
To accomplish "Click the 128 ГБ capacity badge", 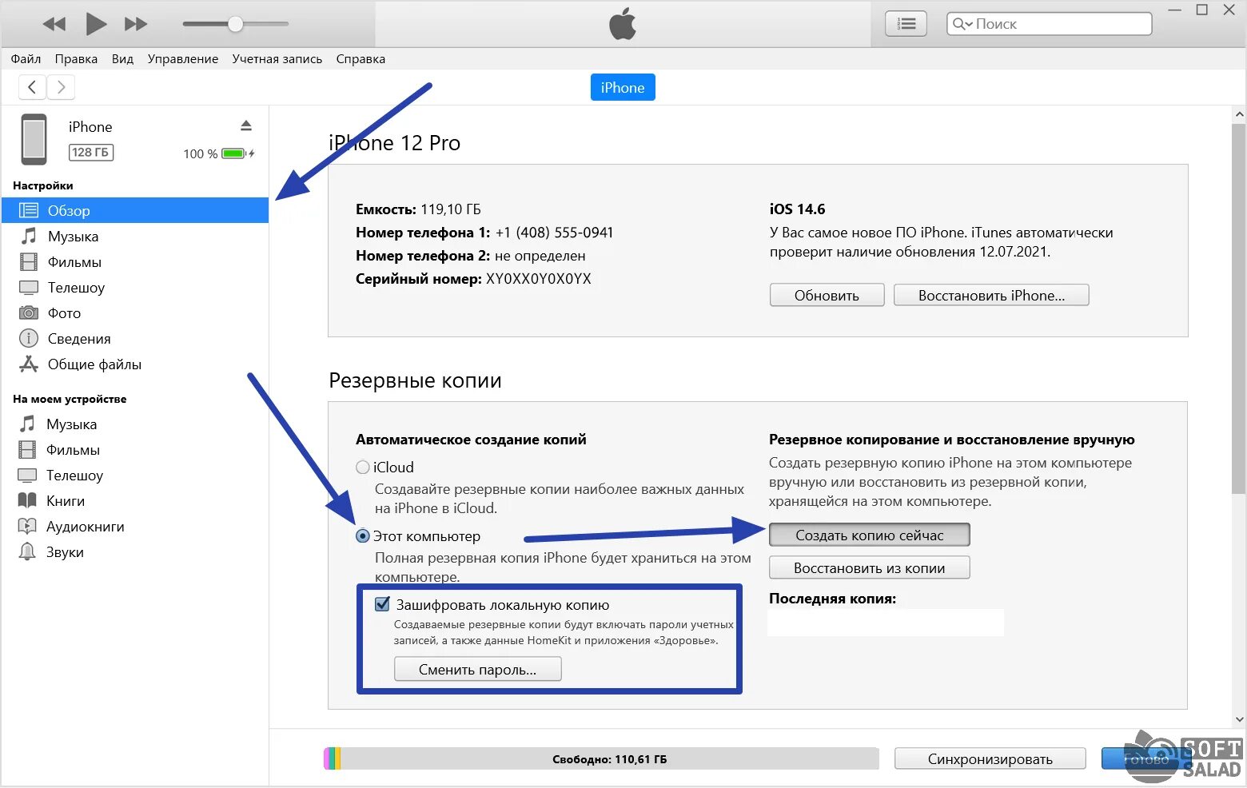I will 90,153.
